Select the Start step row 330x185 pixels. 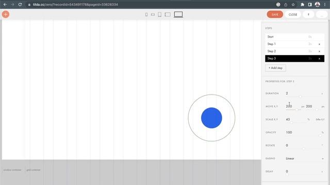pos(294,36)
